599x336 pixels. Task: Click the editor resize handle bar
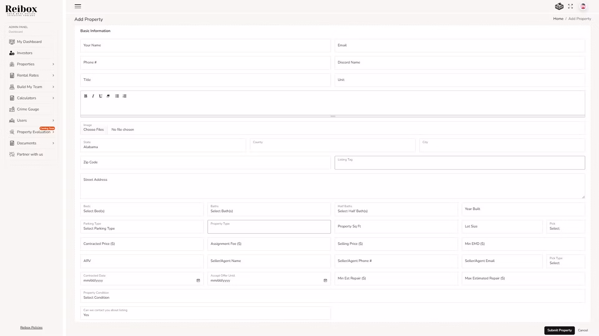click(333, 116)
